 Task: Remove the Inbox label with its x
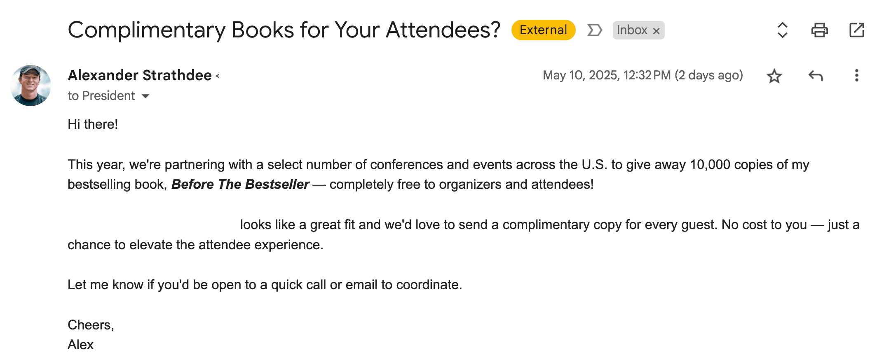click(x=657, y=31)
